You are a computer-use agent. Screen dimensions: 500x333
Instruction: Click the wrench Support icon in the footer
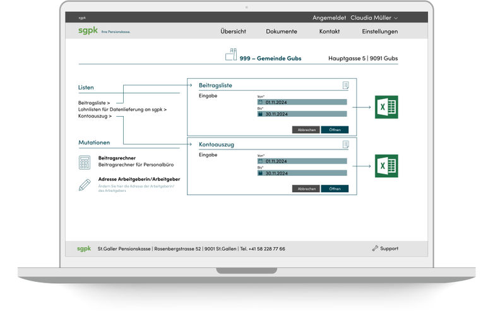click(x=375, y=248)
